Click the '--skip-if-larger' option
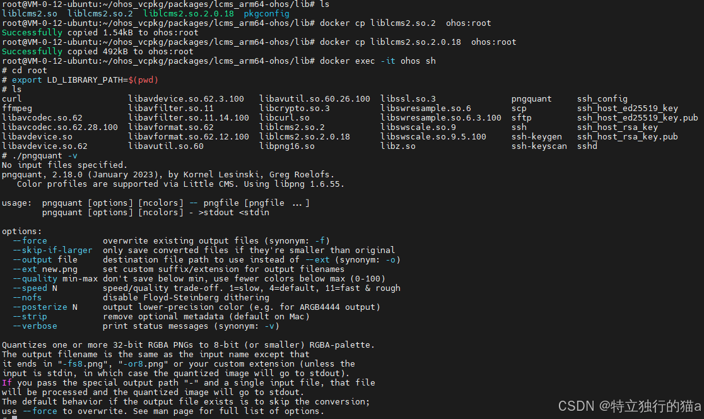The height and width of the screenshot is (419, 704). pyautogui.click(x=52, y=250)
